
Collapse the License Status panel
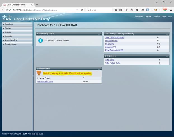pos(99,69)
